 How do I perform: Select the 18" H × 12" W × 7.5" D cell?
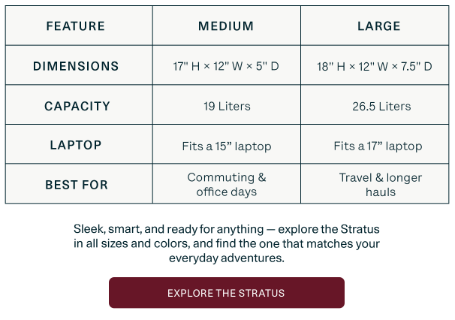point(375,67)
